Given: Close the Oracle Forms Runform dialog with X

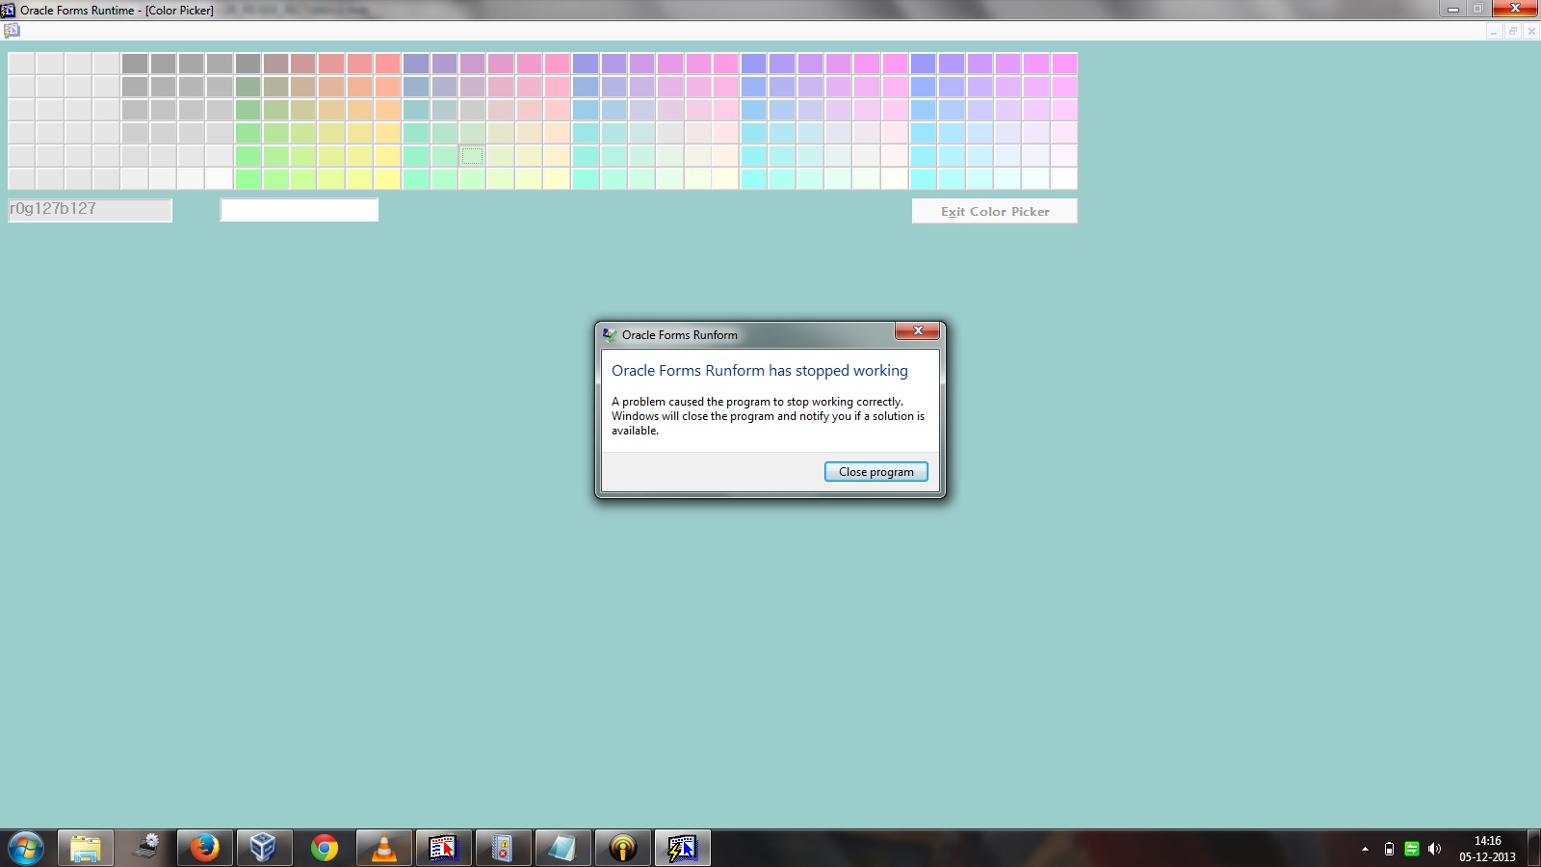Looking at the screenshot, I should pyautogui.click(x=918, y=330).
